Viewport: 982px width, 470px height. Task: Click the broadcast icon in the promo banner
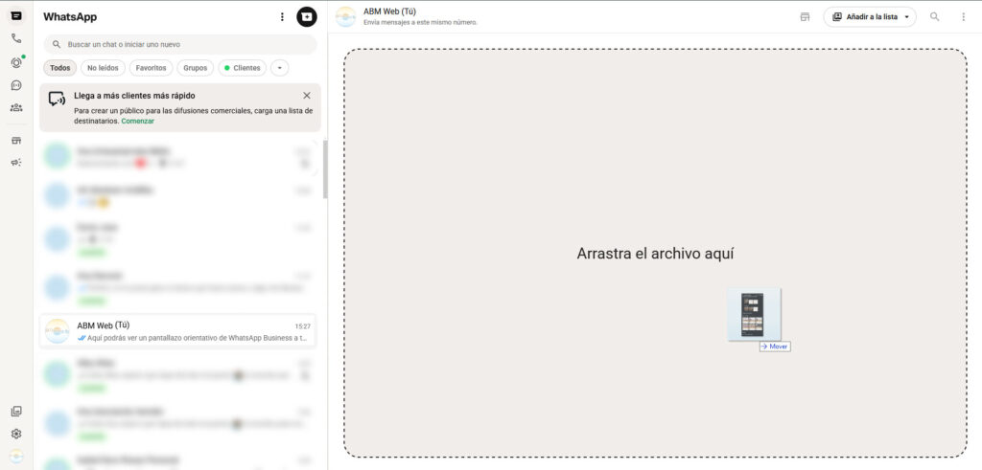[57, 99]
